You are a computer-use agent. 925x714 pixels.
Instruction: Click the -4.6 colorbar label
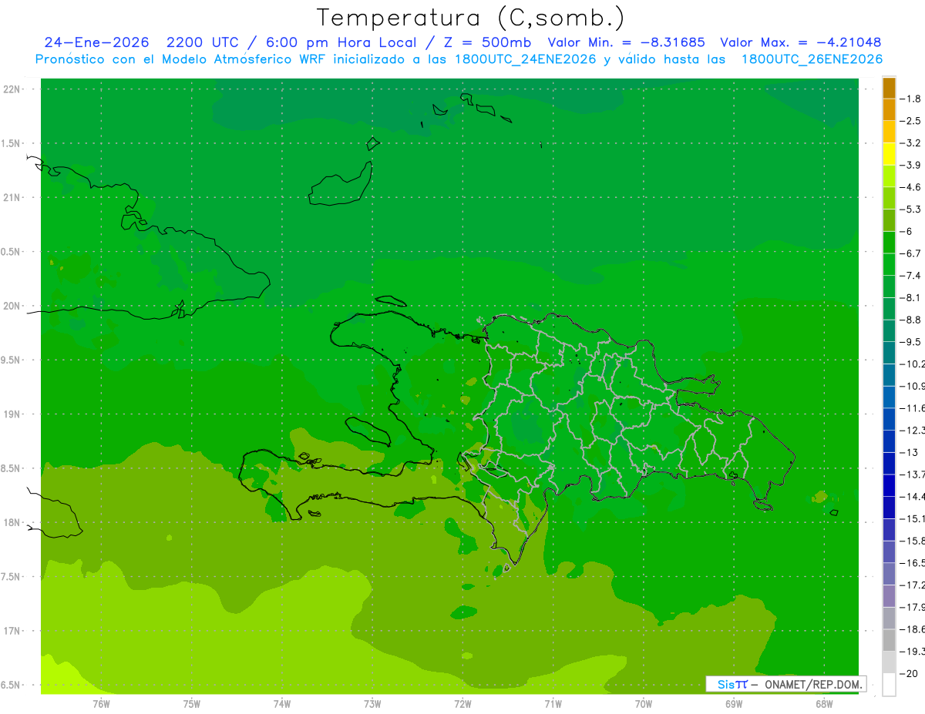point(910,187)
